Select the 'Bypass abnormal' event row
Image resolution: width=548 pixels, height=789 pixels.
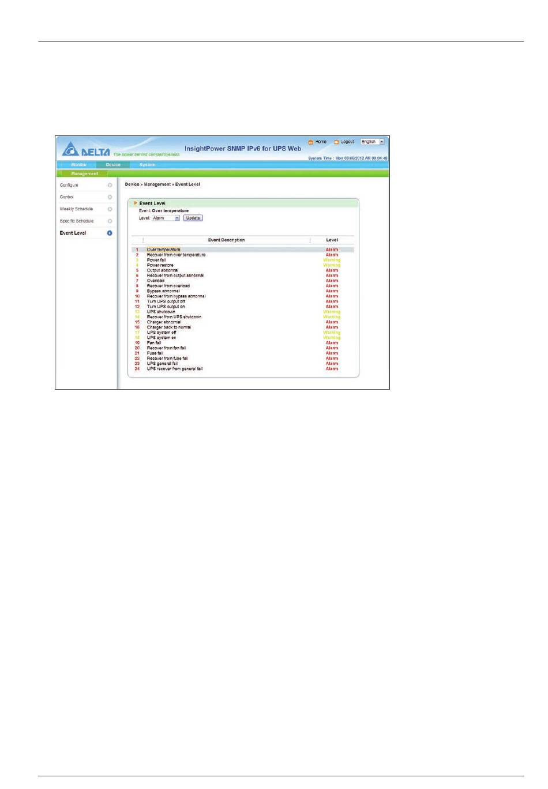pyautogui.click(x=243, y=291)
